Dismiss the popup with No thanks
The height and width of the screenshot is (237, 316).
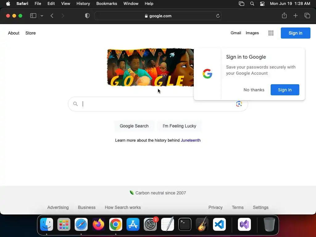pos(254,90)
